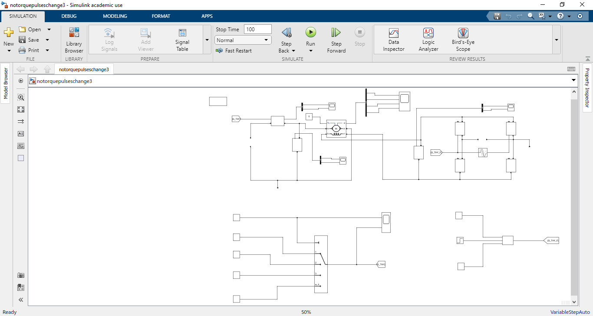
Task: Open the Logic Analyzer
Action: (428, 40)
